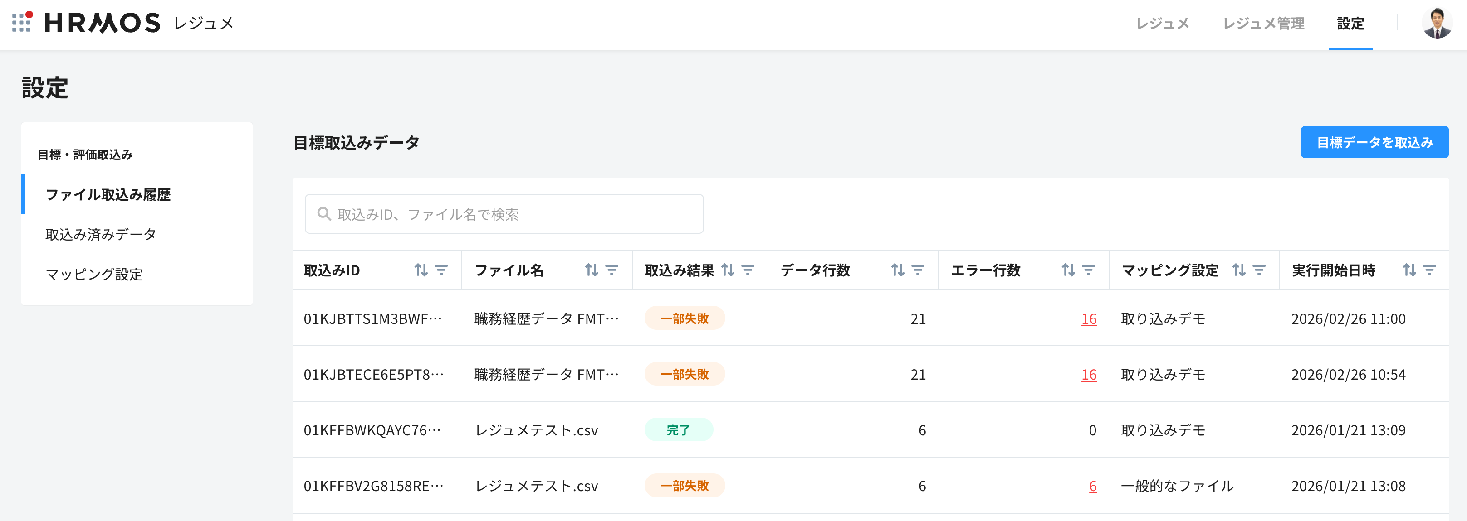Sort the ファイル名 column
Viewport: 1467px width, 521px height.
(592, 270)
